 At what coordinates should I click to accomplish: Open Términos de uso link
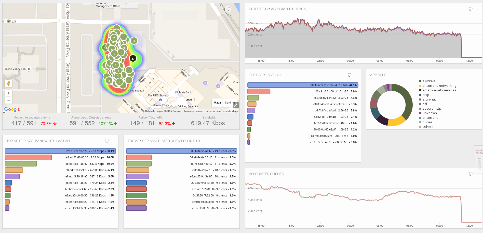click(193, 111)
